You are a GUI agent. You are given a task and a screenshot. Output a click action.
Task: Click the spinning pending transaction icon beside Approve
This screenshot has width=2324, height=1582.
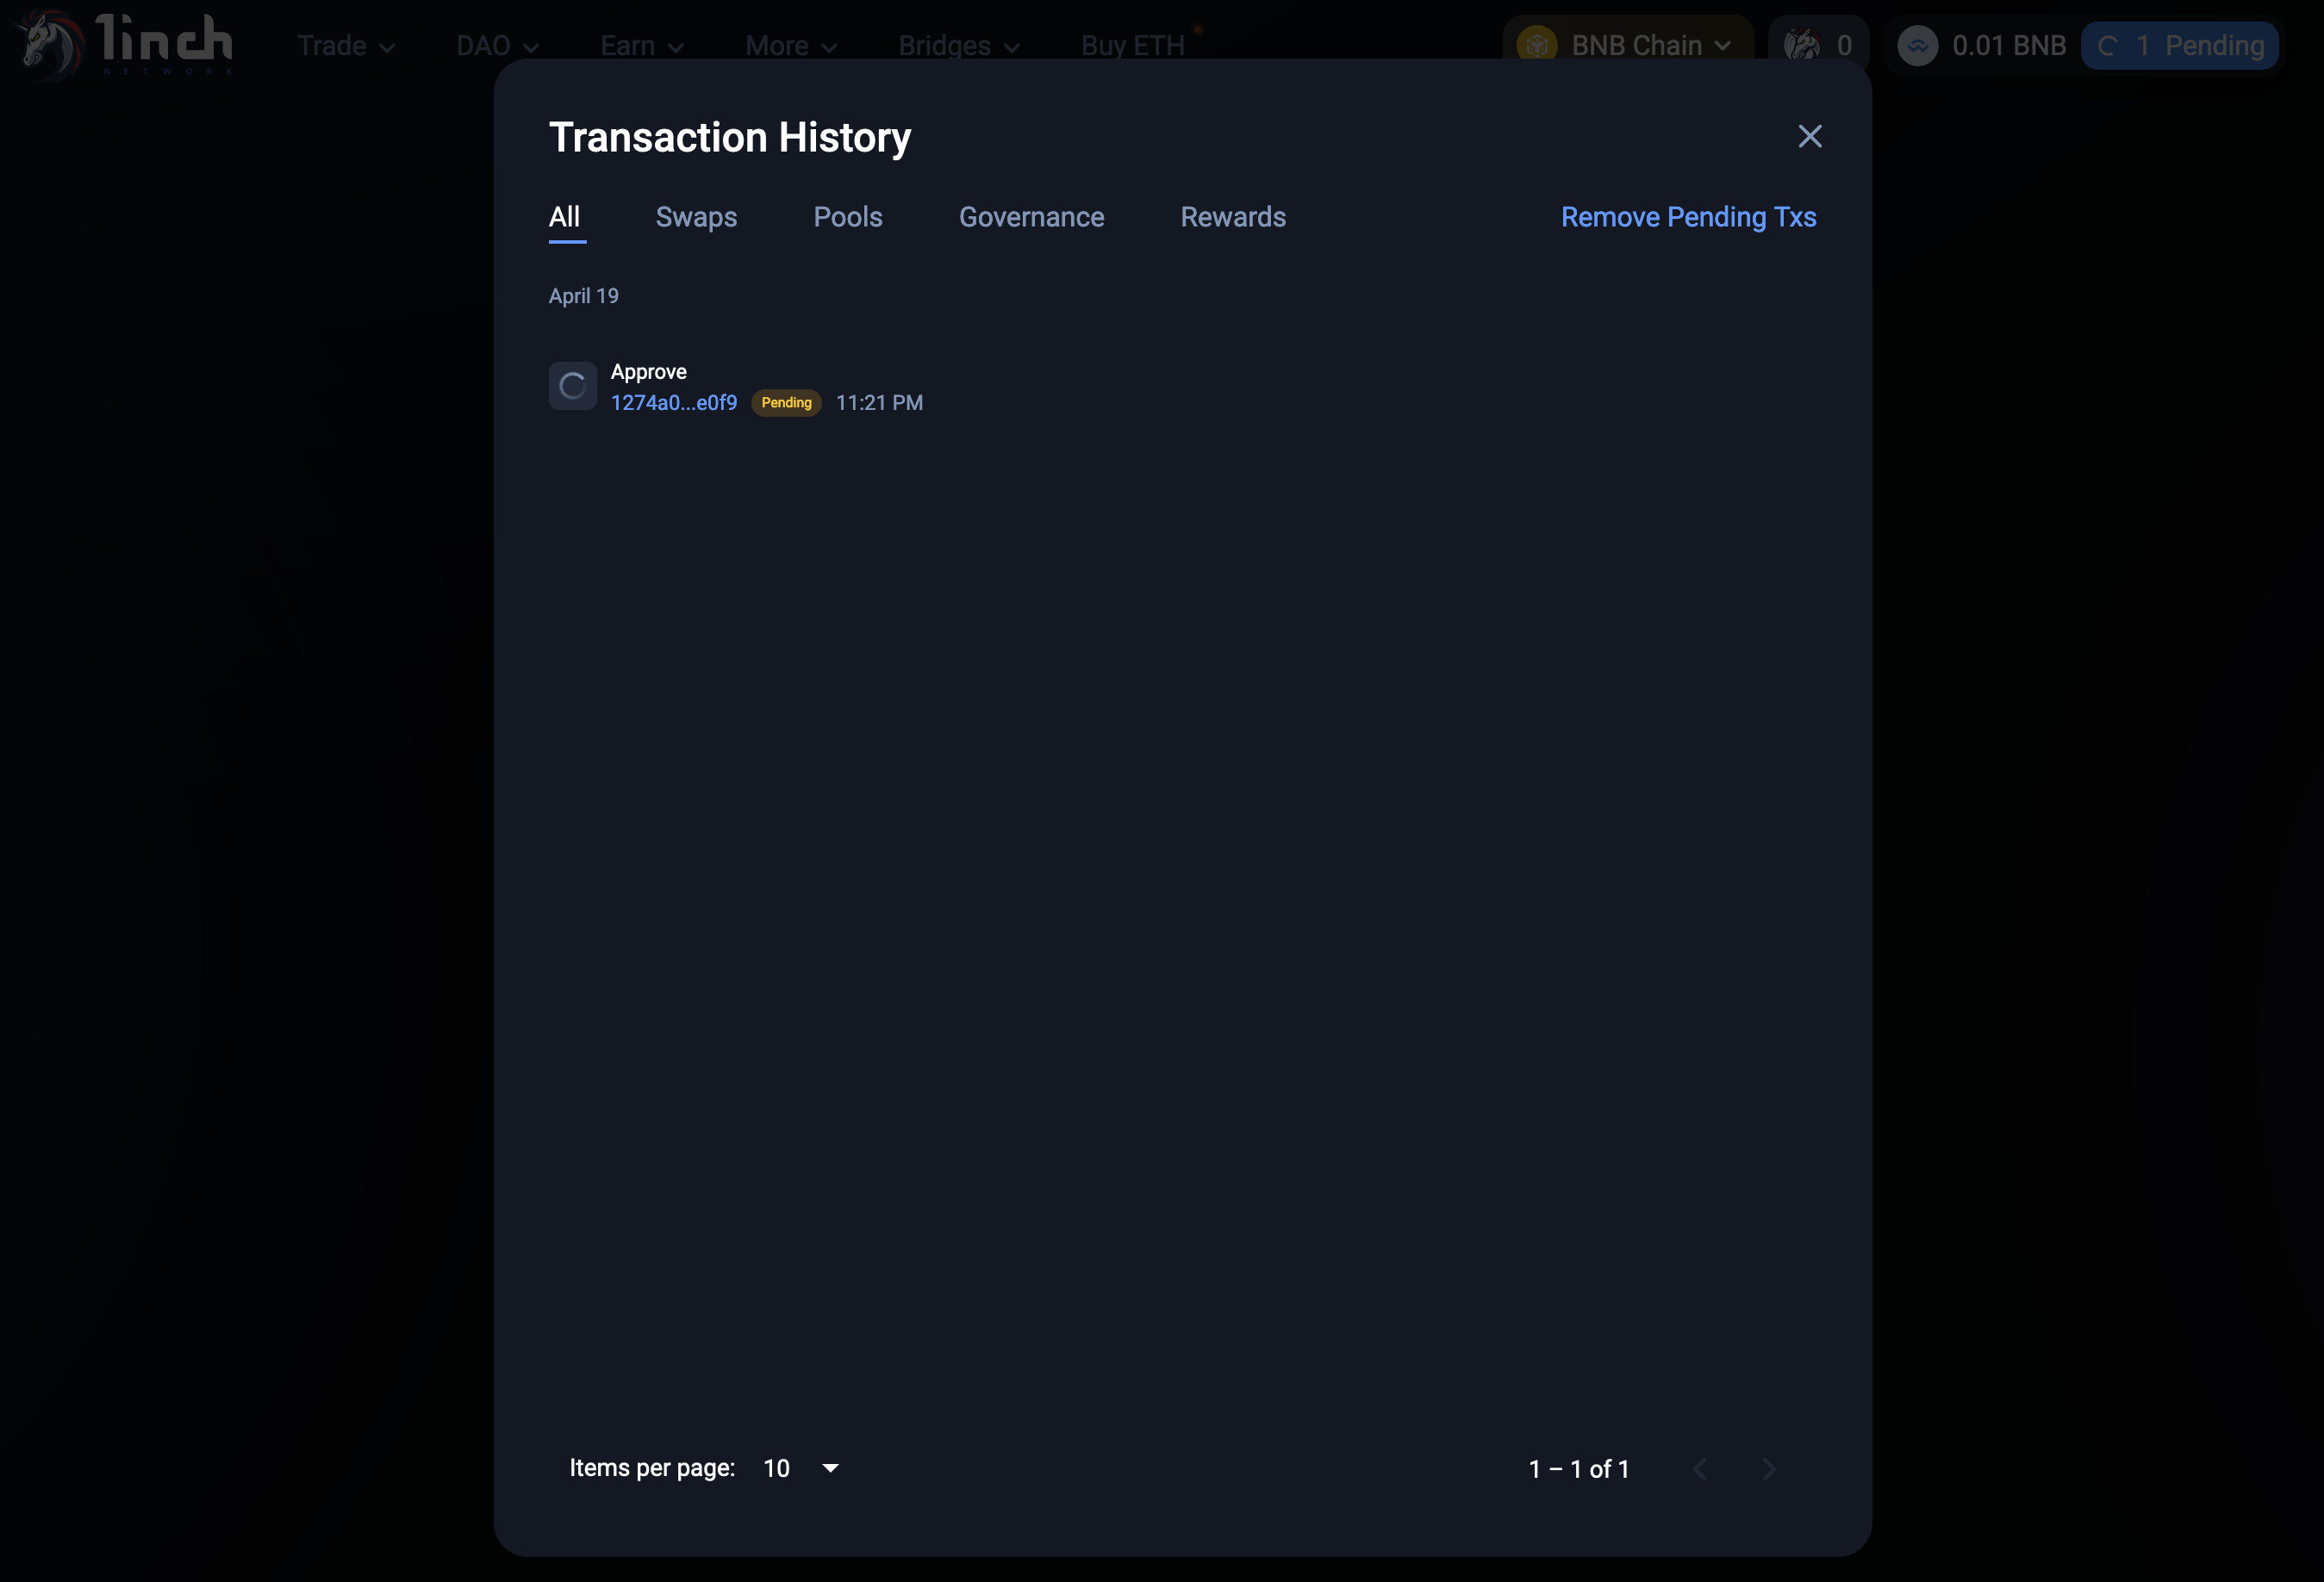pyautogui.click(x=572, y=386)
